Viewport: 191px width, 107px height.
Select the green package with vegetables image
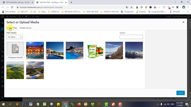pyautogui.click(x=94, y=51)
